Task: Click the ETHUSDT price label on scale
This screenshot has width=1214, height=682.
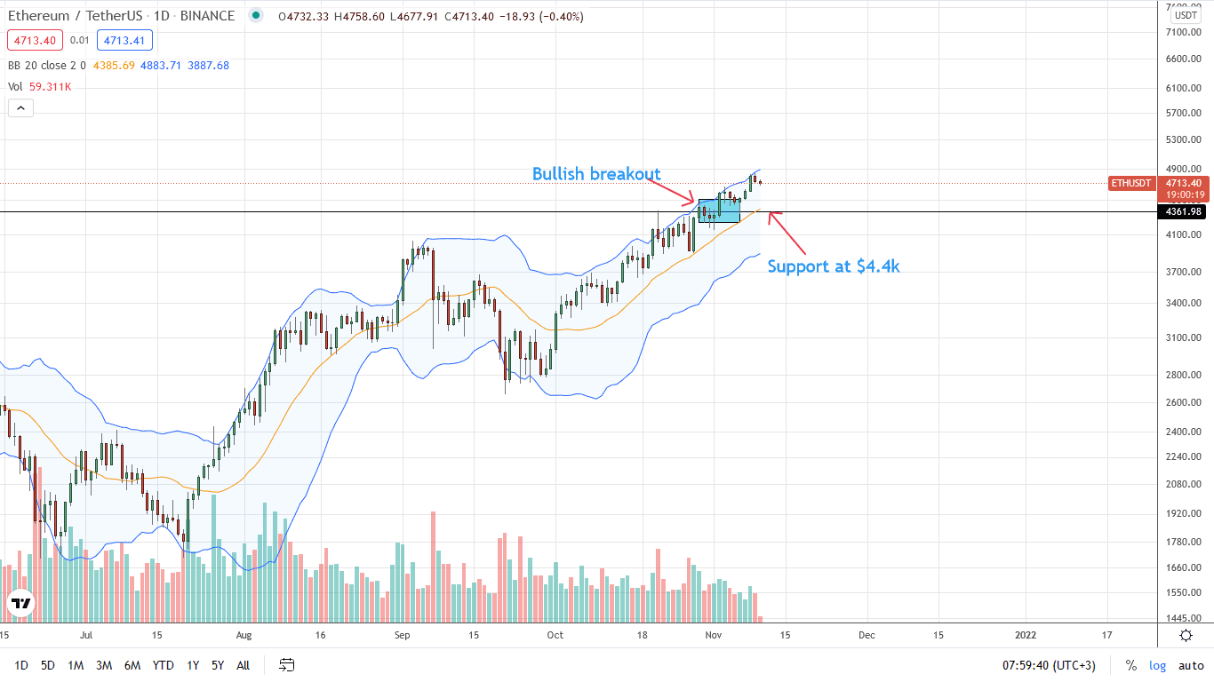Action: pyautogui.click(x=1131, y=183)
